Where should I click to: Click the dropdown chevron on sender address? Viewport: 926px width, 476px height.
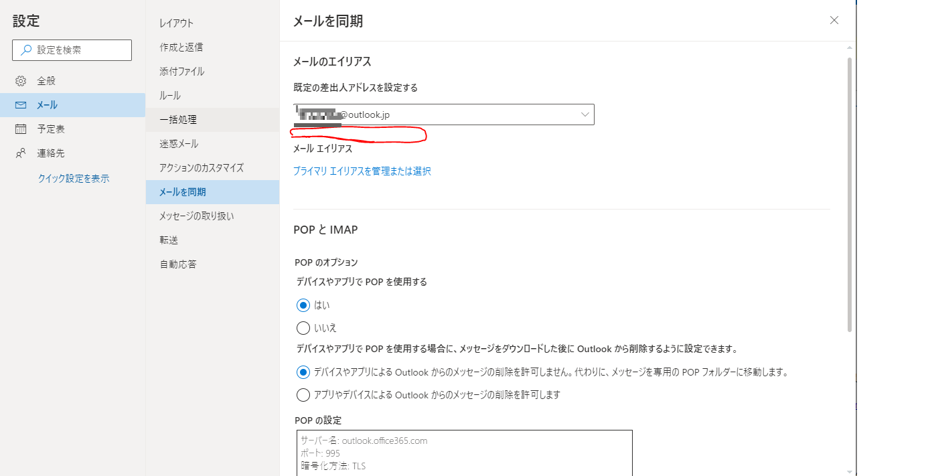pyautogui.click(x=584, y=114)
